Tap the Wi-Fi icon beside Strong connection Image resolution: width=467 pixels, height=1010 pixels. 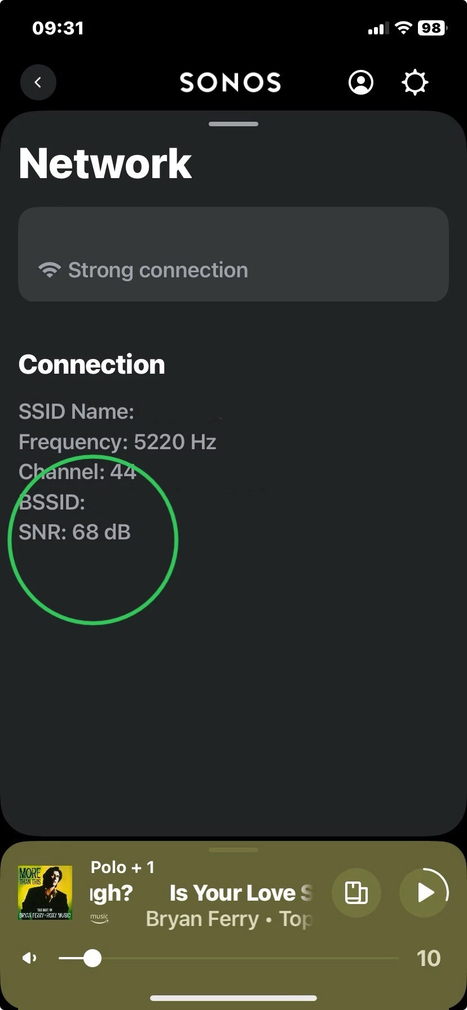[50, 270]
